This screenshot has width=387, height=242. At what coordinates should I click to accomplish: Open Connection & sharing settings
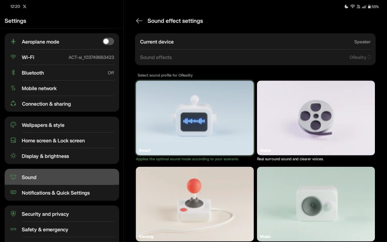[x=46, y=104]
